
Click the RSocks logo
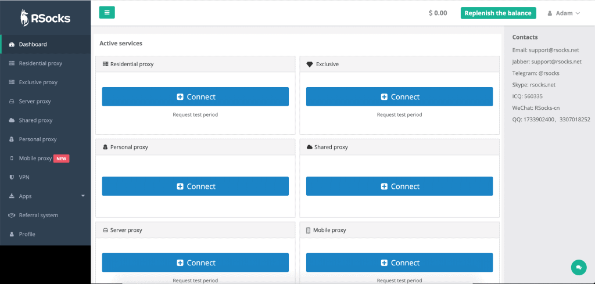45,18
